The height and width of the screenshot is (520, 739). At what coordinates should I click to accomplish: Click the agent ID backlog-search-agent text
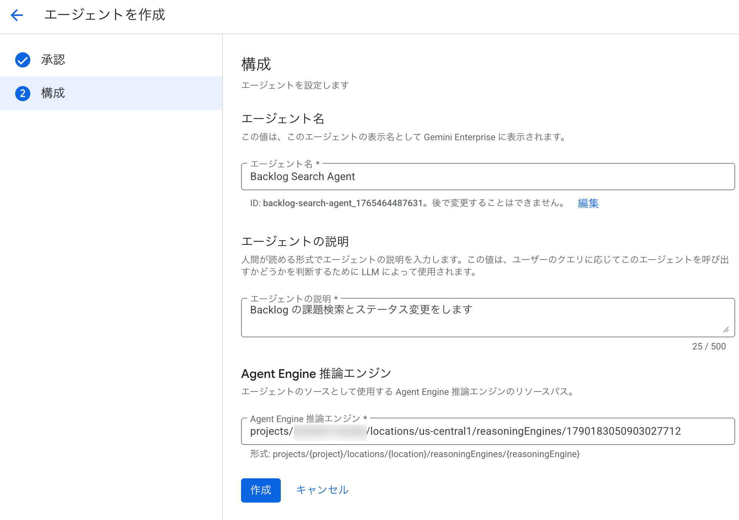[x=342, y=204]
